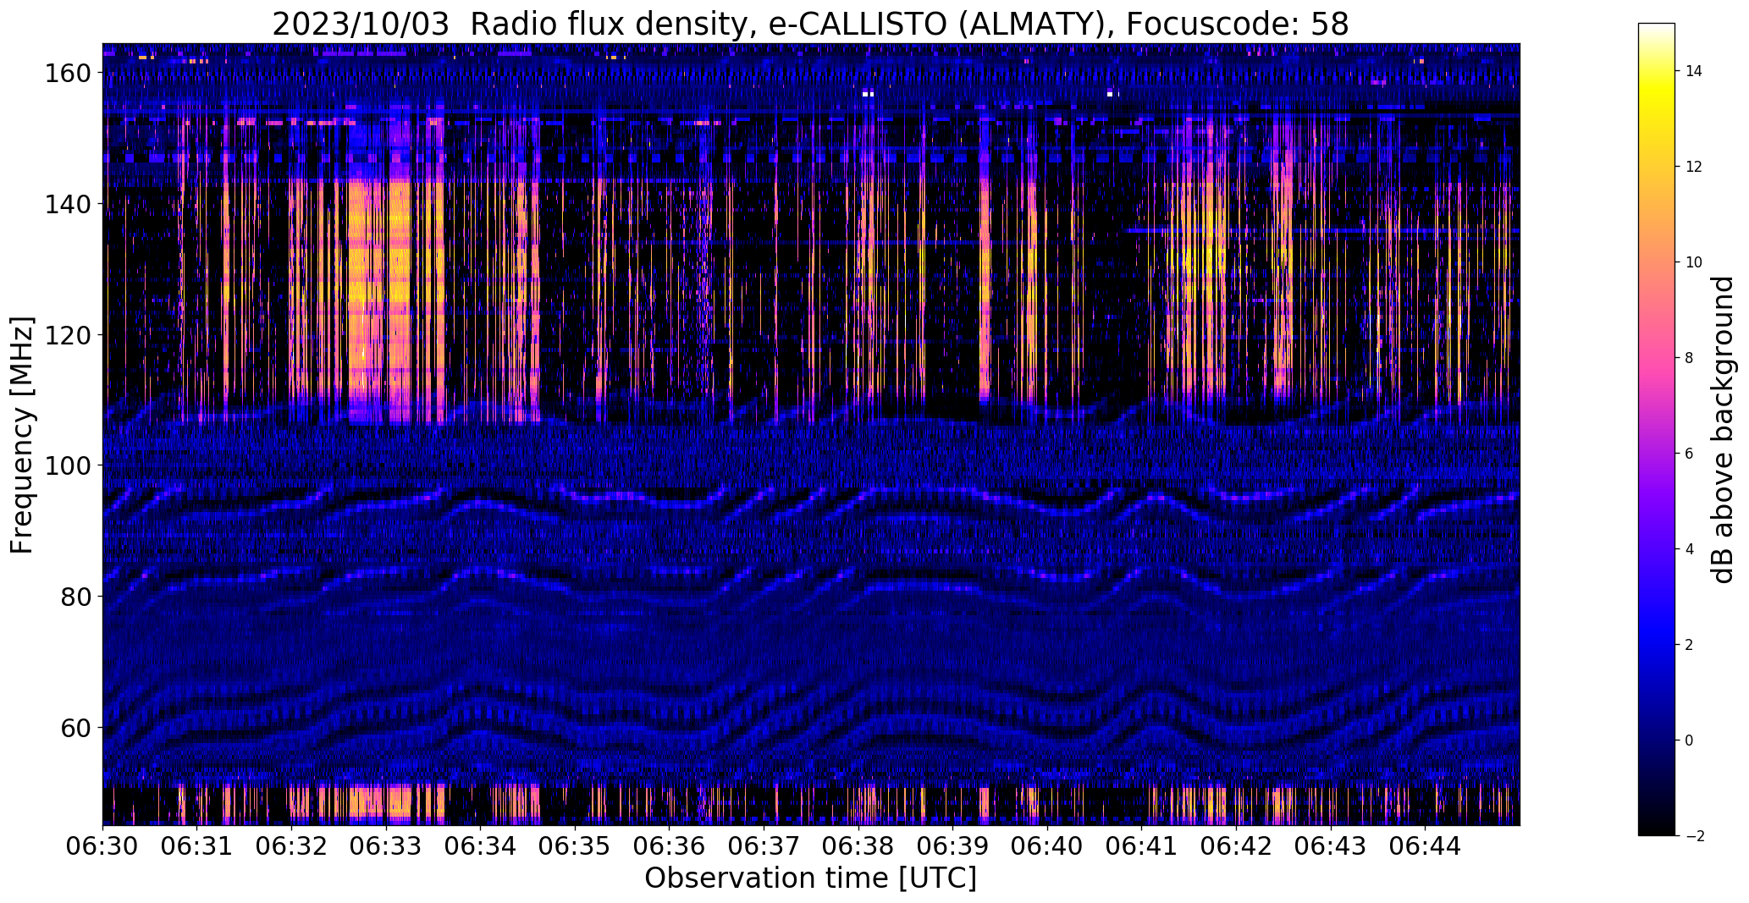Click the plot title mentioning e-CALLISTO (ALMATY)
Screen dimensions: 1749x903
(x=810, y=23)
